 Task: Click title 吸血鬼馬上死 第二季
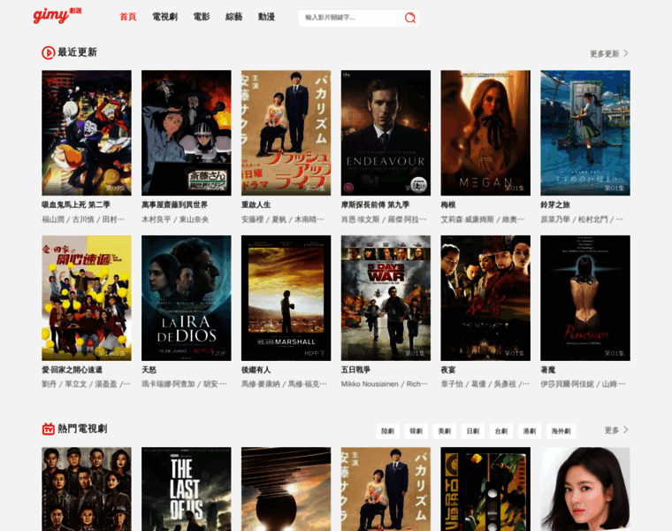pyautogui.click(x=76, y=204)
